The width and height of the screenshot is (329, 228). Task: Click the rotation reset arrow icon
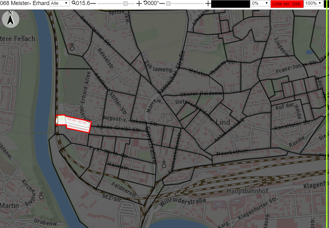[x=145, y=3]
